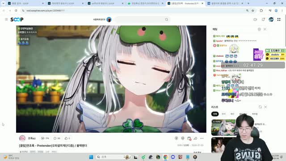
Task: Click the add-to-list icon with red badge
Action: tap(189, 139)
